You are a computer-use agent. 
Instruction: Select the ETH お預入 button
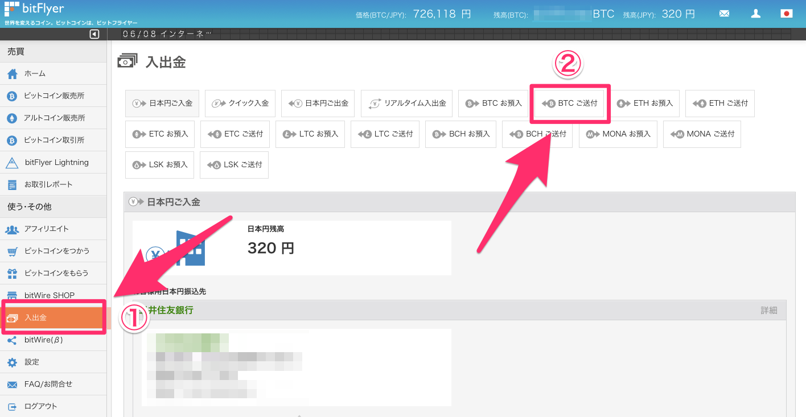[645, 104]
